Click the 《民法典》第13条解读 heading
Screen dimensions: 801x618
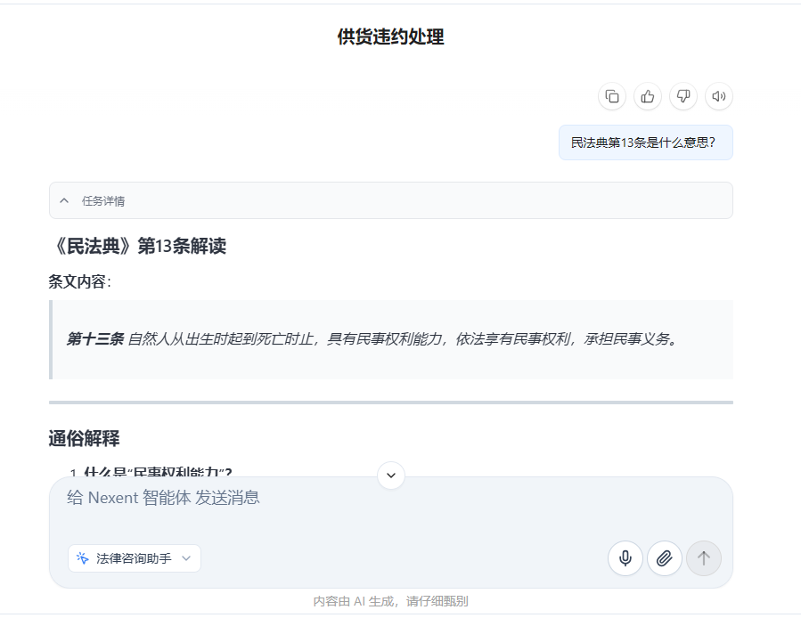(140, 246)
